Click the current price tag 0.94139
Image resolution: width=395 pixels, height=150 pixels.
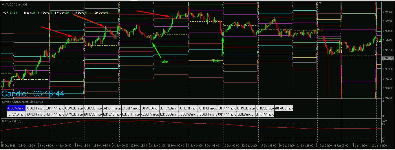(388, 58)
